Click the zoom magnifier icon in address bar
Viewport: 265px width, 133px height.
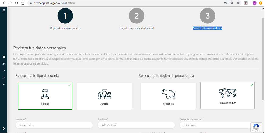point(232,3)
